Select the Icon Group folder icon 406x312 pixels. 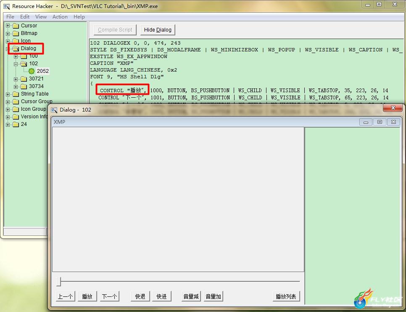coord(16,109)
